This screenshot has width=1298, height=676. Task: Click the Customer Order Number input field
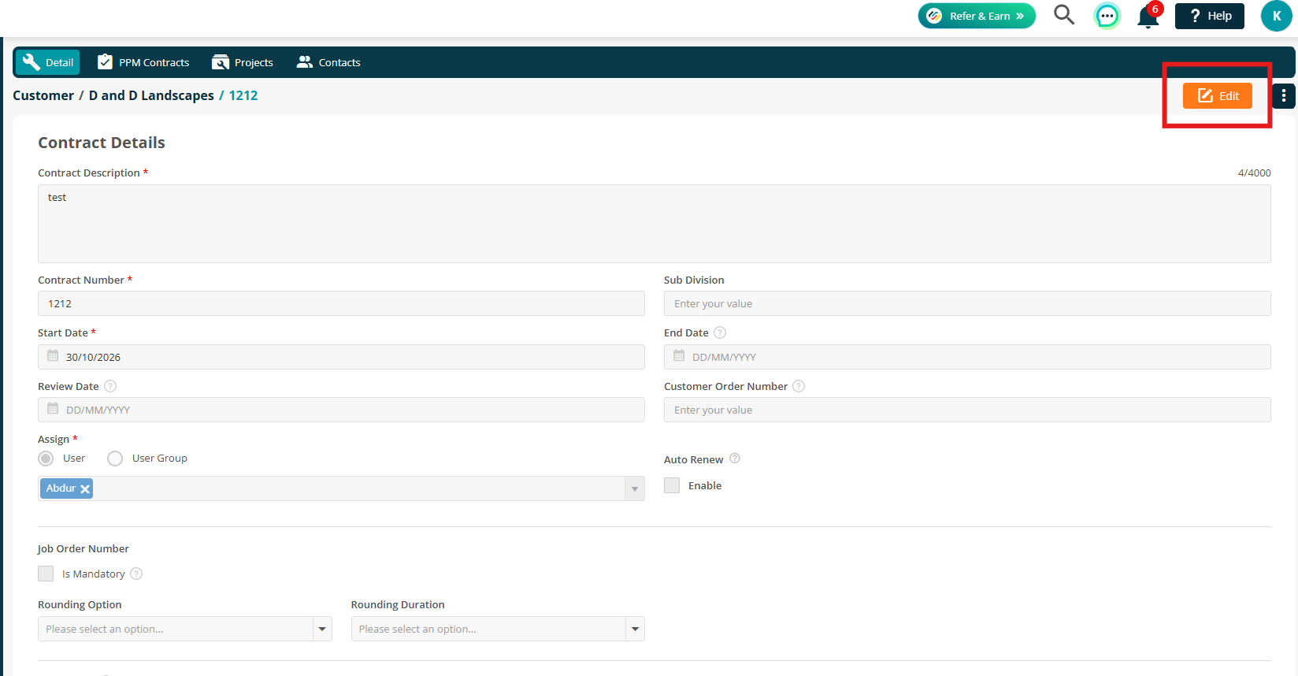pyautogui.click(x=967, y=410)
